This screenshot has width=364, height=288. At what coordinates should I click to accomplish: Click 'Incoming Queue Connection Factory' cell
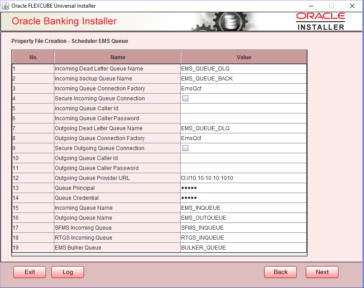pos(117,88)
